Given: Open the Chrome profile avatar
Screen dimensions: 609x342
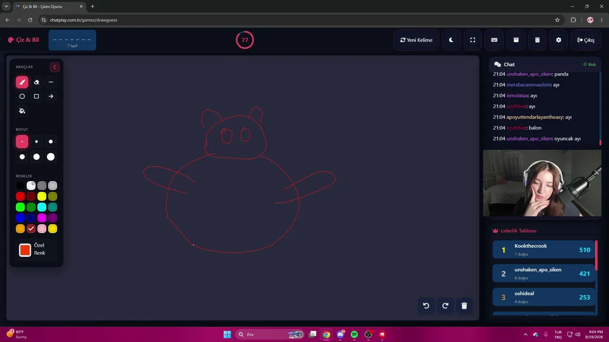Looking at the screenshot, I should (590, 20).
